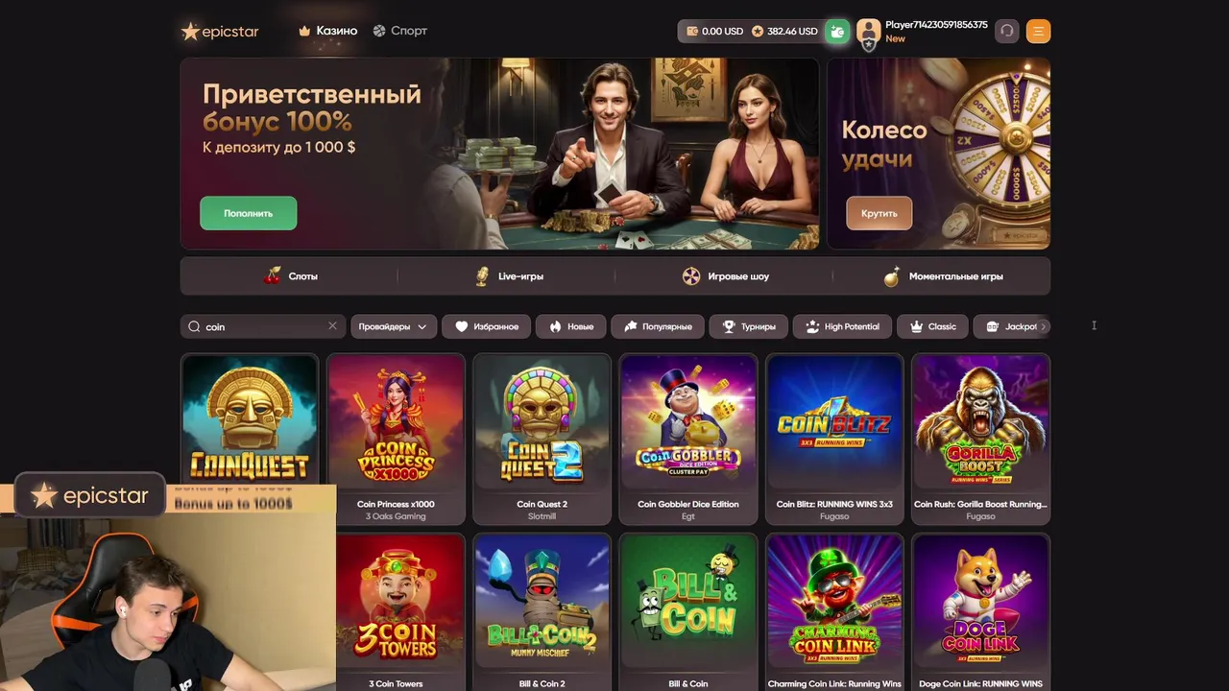This screenshot has width=1229, height=691.
Task: Click the search magnifier icon
Action: (194, 326)
